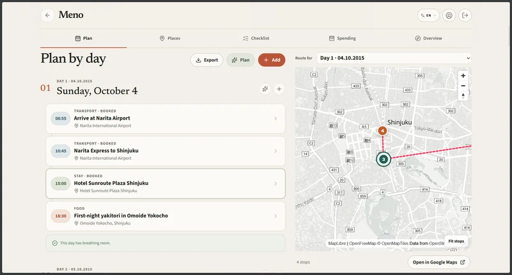Open the Route for day dropdown
The height and width of the screenshot is (275, 512).
coord(394,58)
